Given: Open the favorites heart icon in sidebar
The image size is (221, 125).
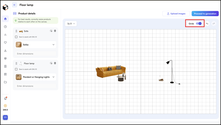Looking at the screenshot, I should coord(5,43).
